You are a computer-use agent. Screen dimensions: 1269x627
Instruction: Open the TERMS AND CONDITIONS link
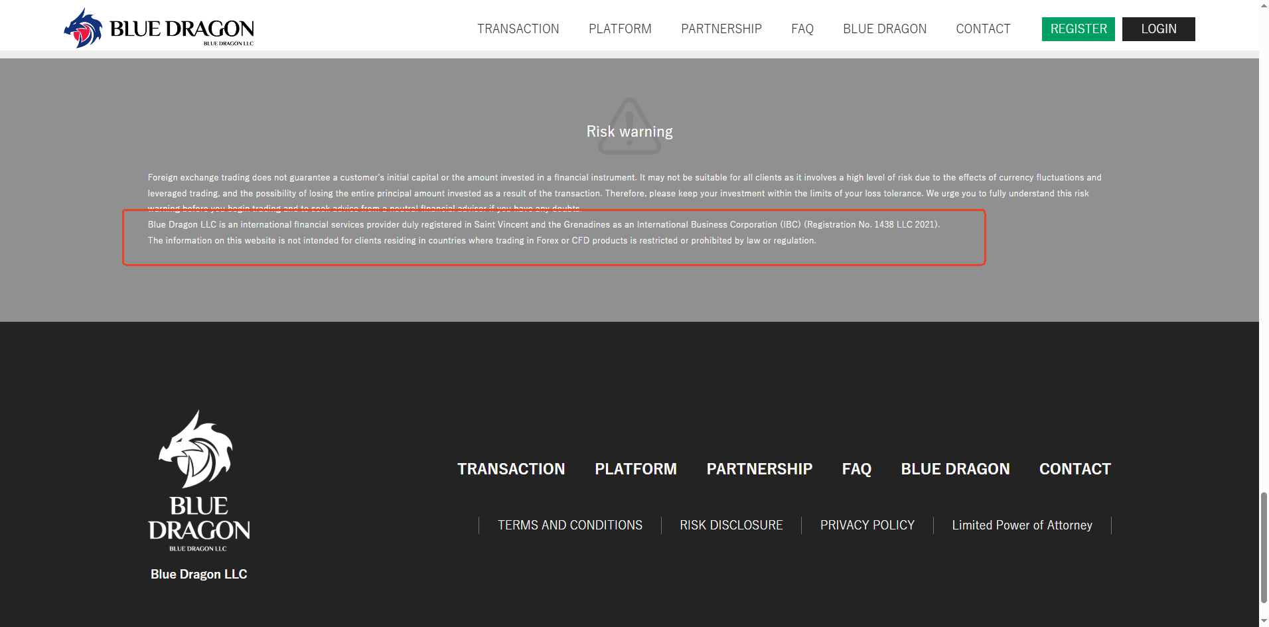pyautogui.click(x=570, y=525)
